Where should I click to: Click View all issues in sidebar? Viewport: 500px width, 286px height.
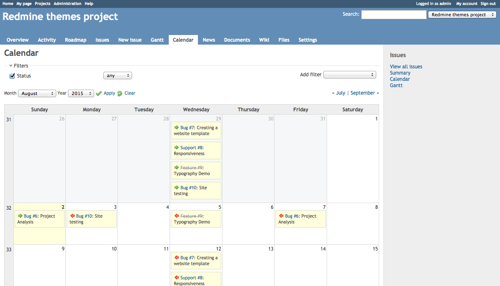tap(406, 67)
